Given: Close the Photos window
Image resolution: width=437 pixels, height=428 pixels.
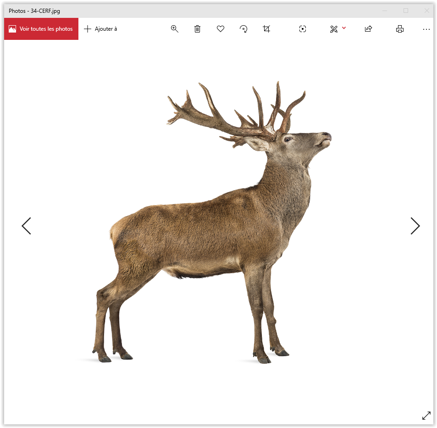Looking at the screenshot, I should pyautogui.click(x=426, y=11).
